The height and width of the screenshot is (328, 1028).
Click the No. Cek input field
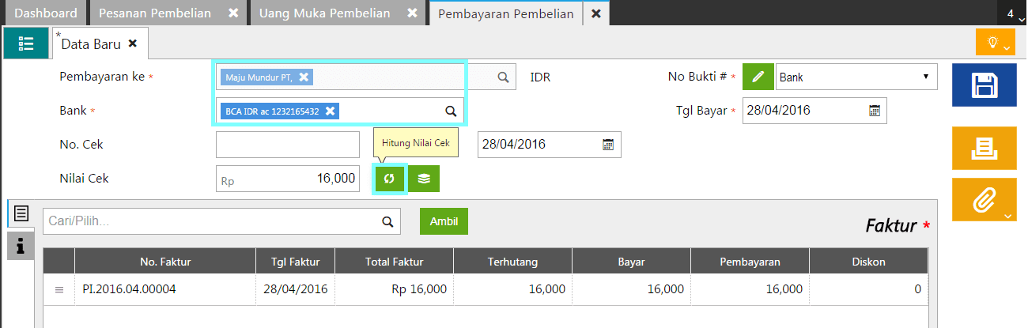tap(288, 145)
